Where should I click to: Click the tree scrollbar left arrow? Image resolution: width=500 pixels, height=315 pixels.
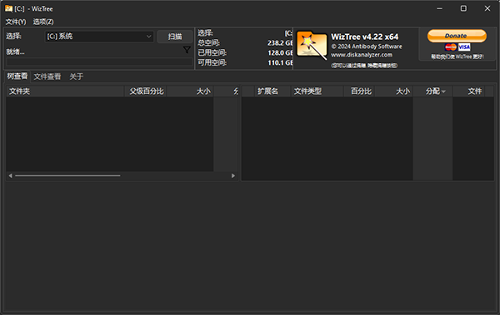click(11, 175)
